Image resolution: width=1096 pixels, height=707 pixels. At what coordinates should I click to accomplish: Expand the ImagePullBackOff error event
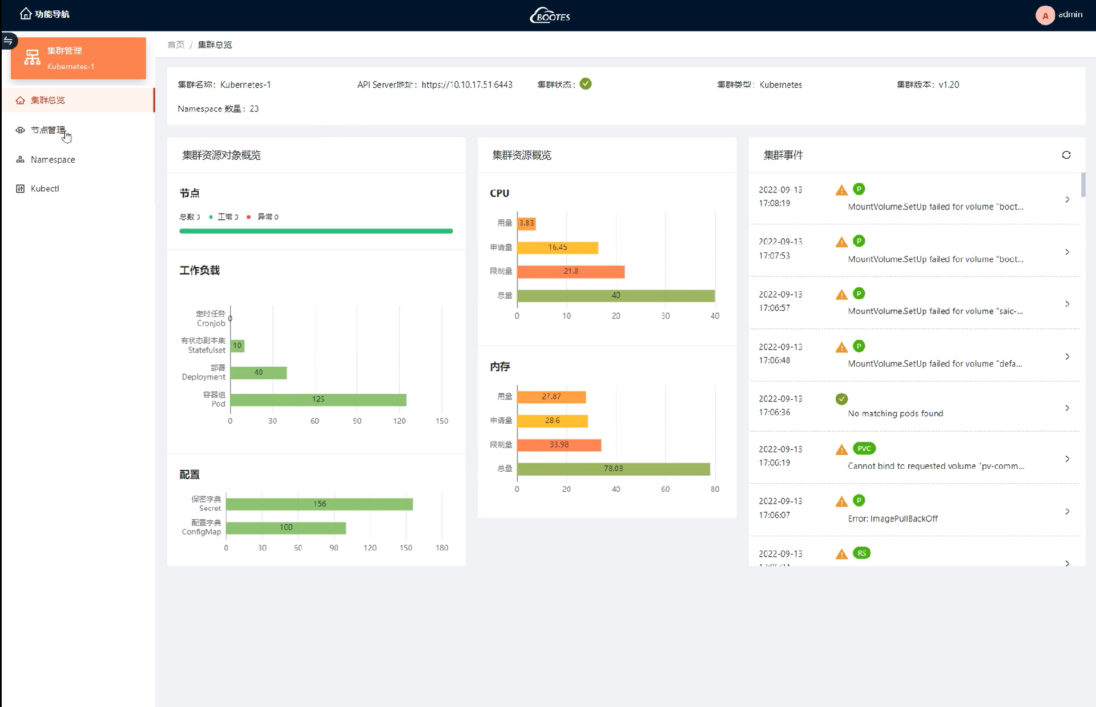(1067, 511)
